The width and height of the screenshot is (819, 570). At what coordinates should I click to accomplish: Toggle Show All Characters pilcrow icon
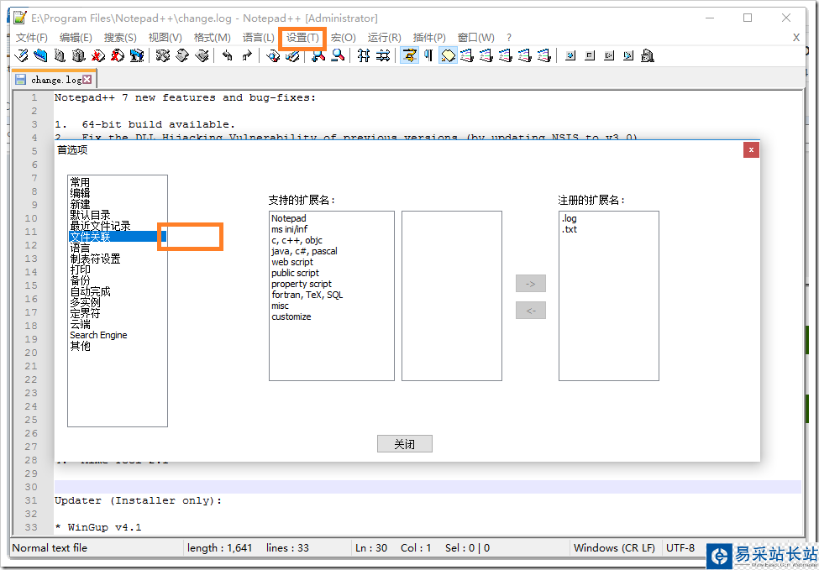(x=429, y=55)
